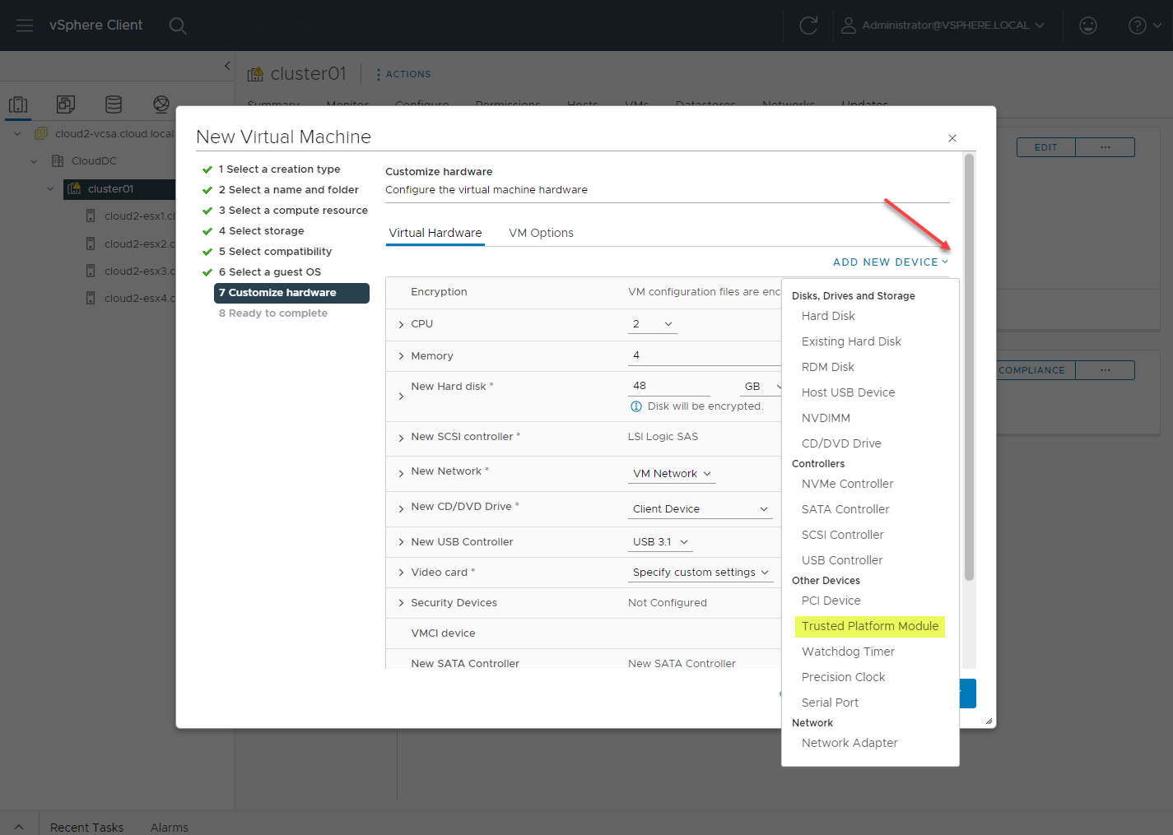Choose NVDIMM from the device menu

826,418
